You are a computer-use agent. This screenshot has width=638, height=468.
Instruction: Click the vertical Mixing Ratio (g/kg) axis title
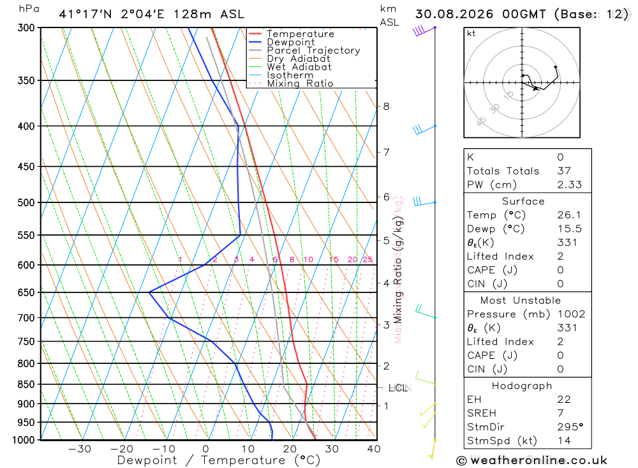[397, 269]
